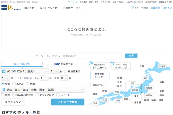Select 北陸 region on the map
Image resolution: width=173 pixels, height=115 pixels.
[132, 84]
